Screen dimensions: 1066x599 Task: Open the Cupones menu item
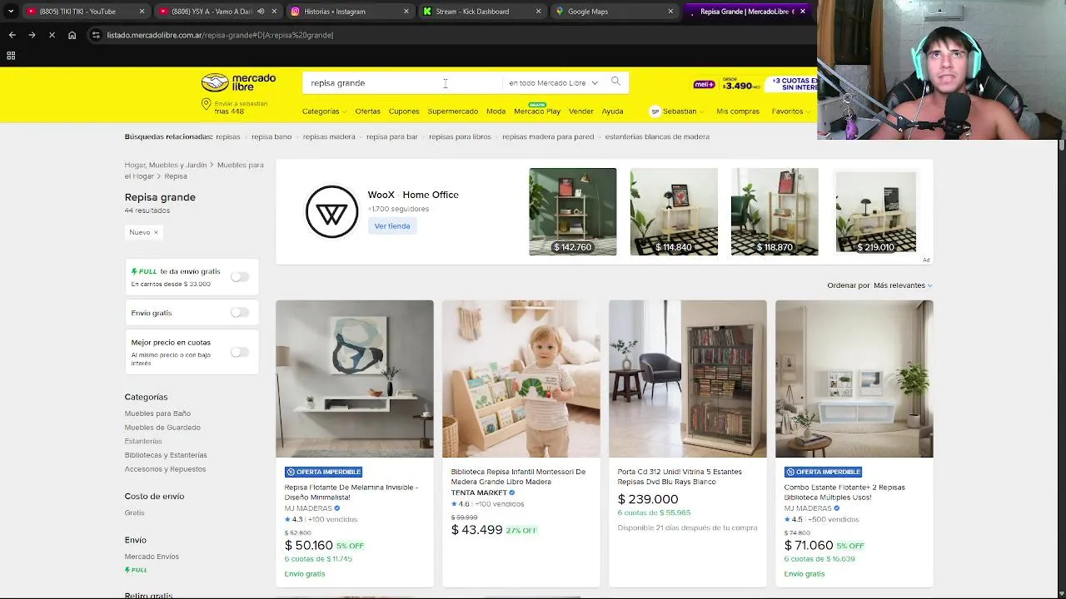coord(404,111)
